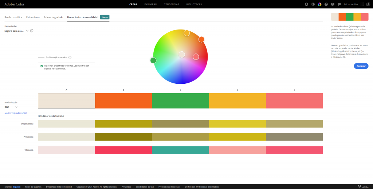Select beige swatch A in the palette
The image size is (373, 189).
tap(66, 101)
